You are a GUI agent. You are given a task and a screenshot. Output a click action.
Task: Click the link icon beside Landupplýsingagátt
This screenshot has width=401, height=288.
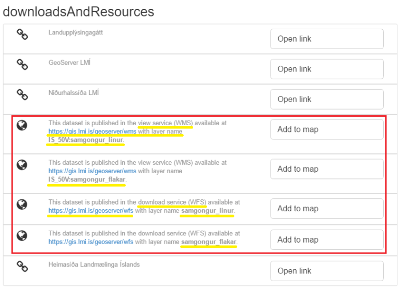pyautogui.click(x=22, y=34)
